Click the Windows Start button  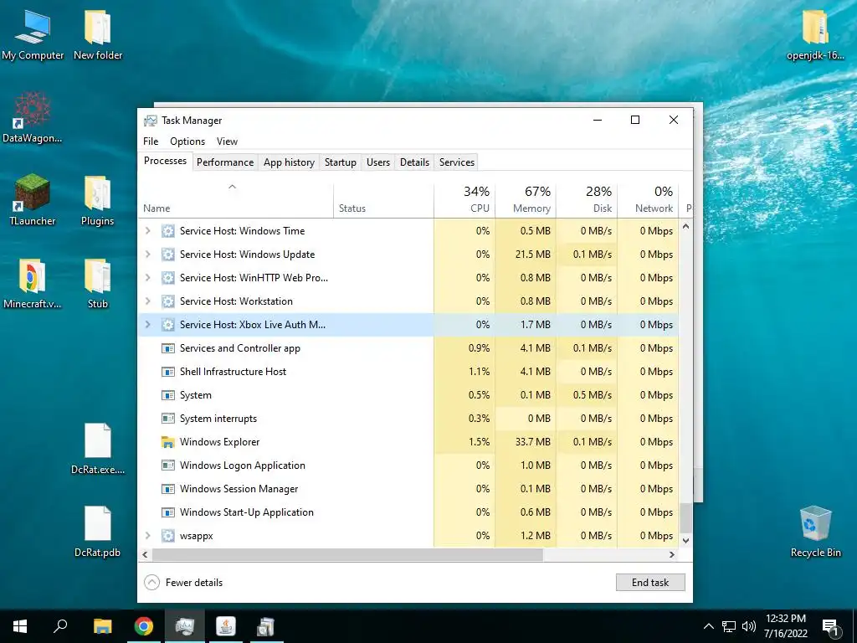[20, 626]
